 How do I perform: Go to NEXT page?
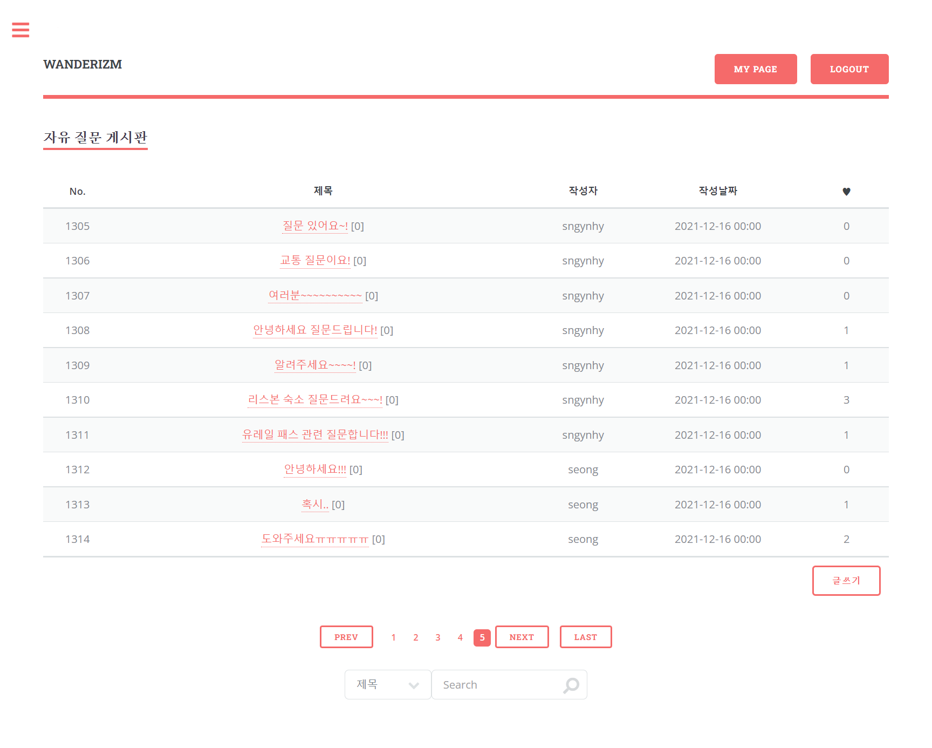coord(522,637)
